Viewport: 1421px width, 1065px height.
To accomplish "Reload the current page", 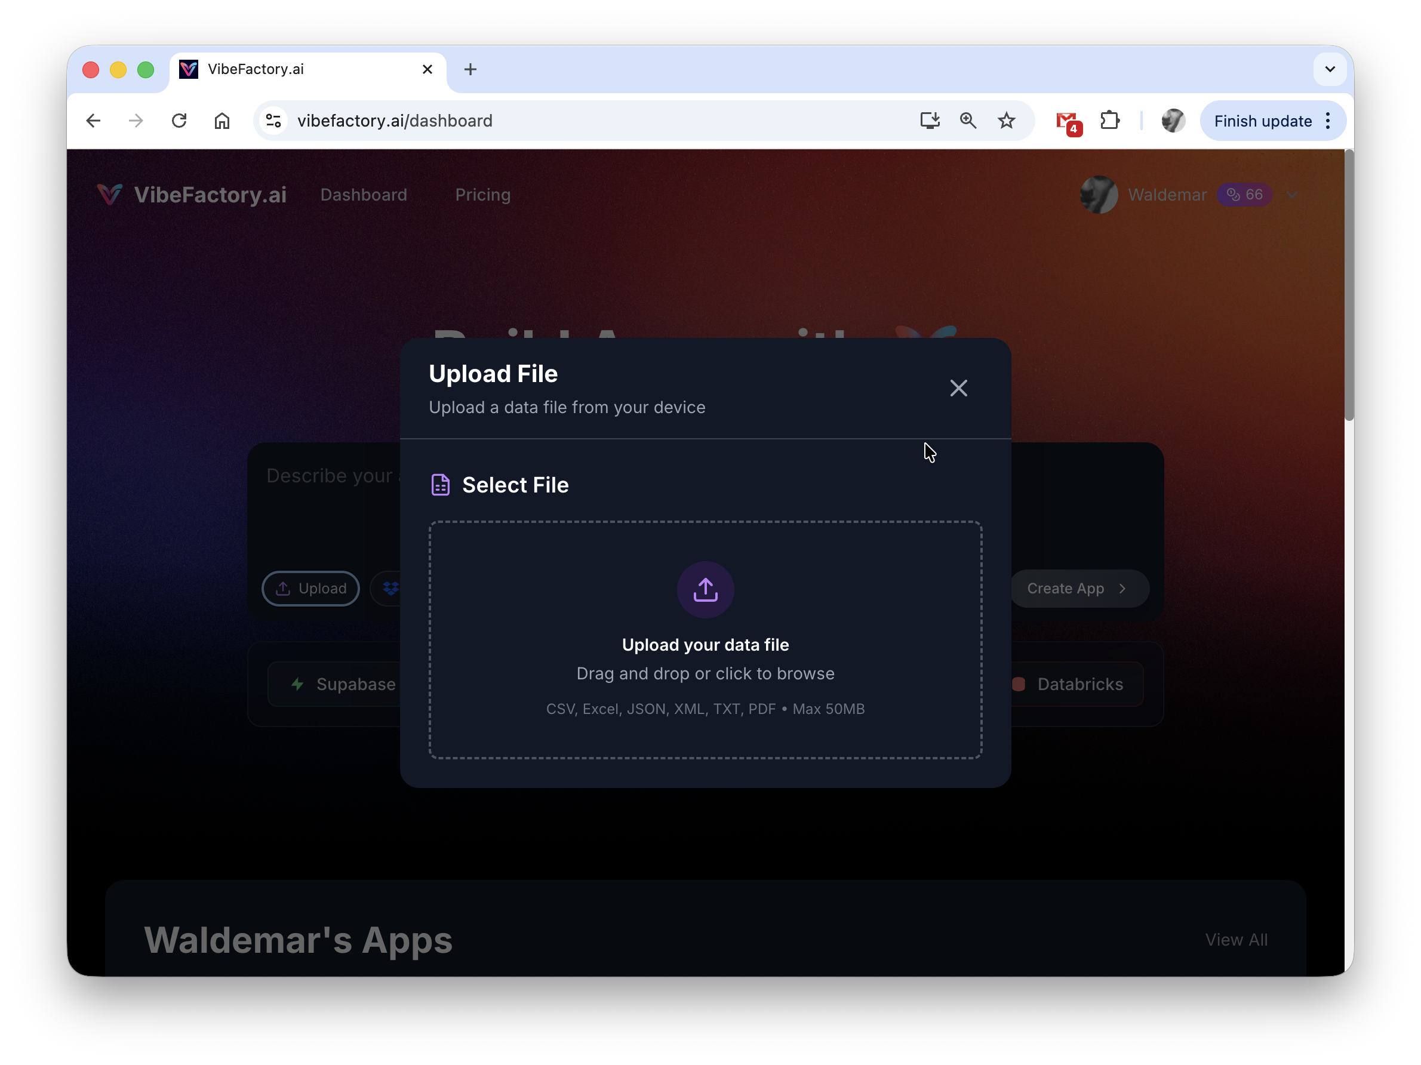I will point(179,121).
